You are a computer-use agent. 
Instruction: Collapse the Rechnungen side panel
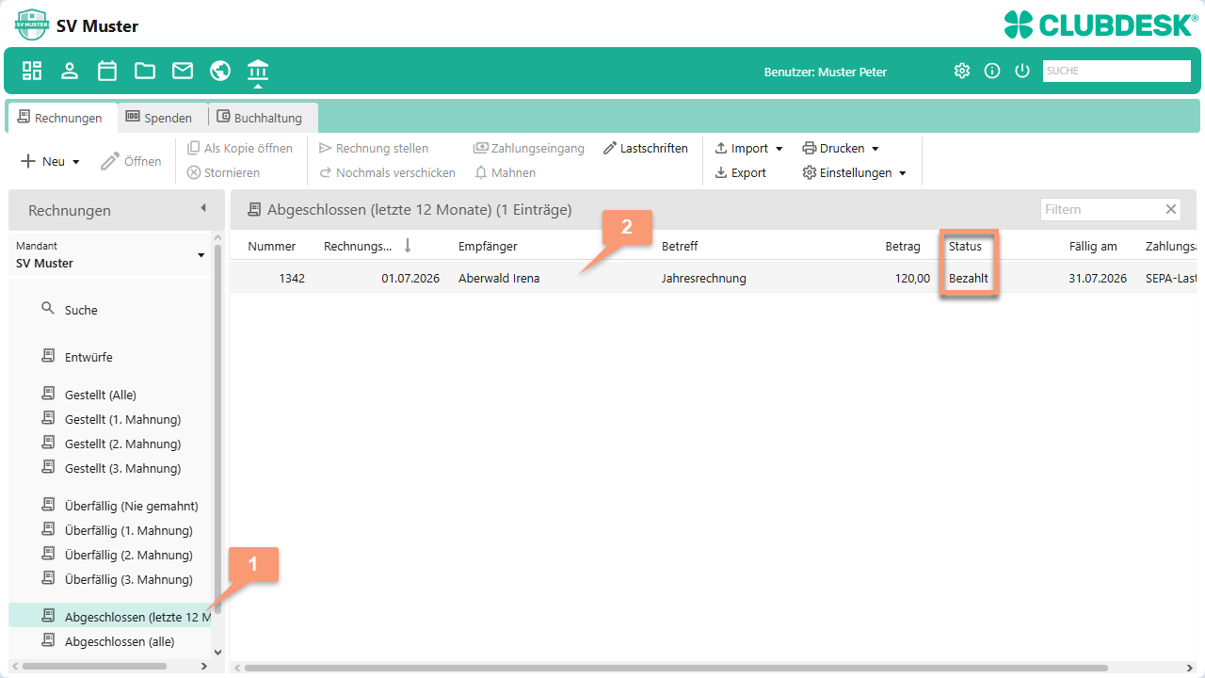coord(203,208)
